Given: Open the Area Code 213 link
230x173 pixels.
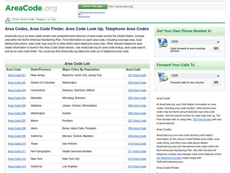Looking at the screenshot, I should click(x=17, y=166).
